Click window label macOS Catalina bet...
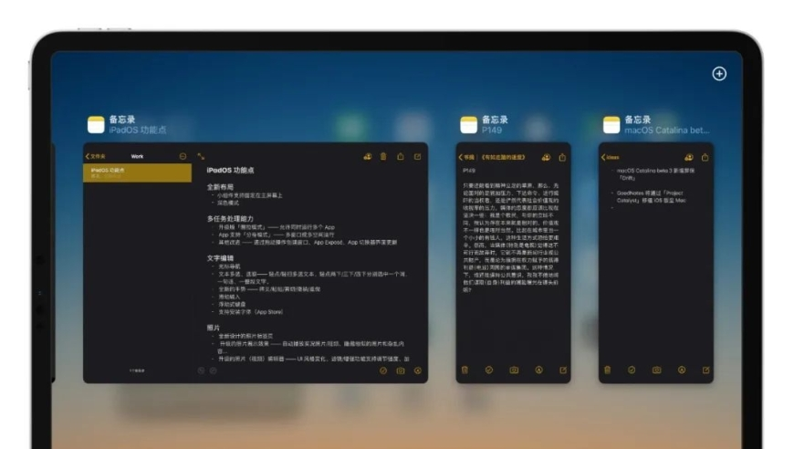Image resolution: width=794 pixels, height=449 pixels. [x=667, y=131]
